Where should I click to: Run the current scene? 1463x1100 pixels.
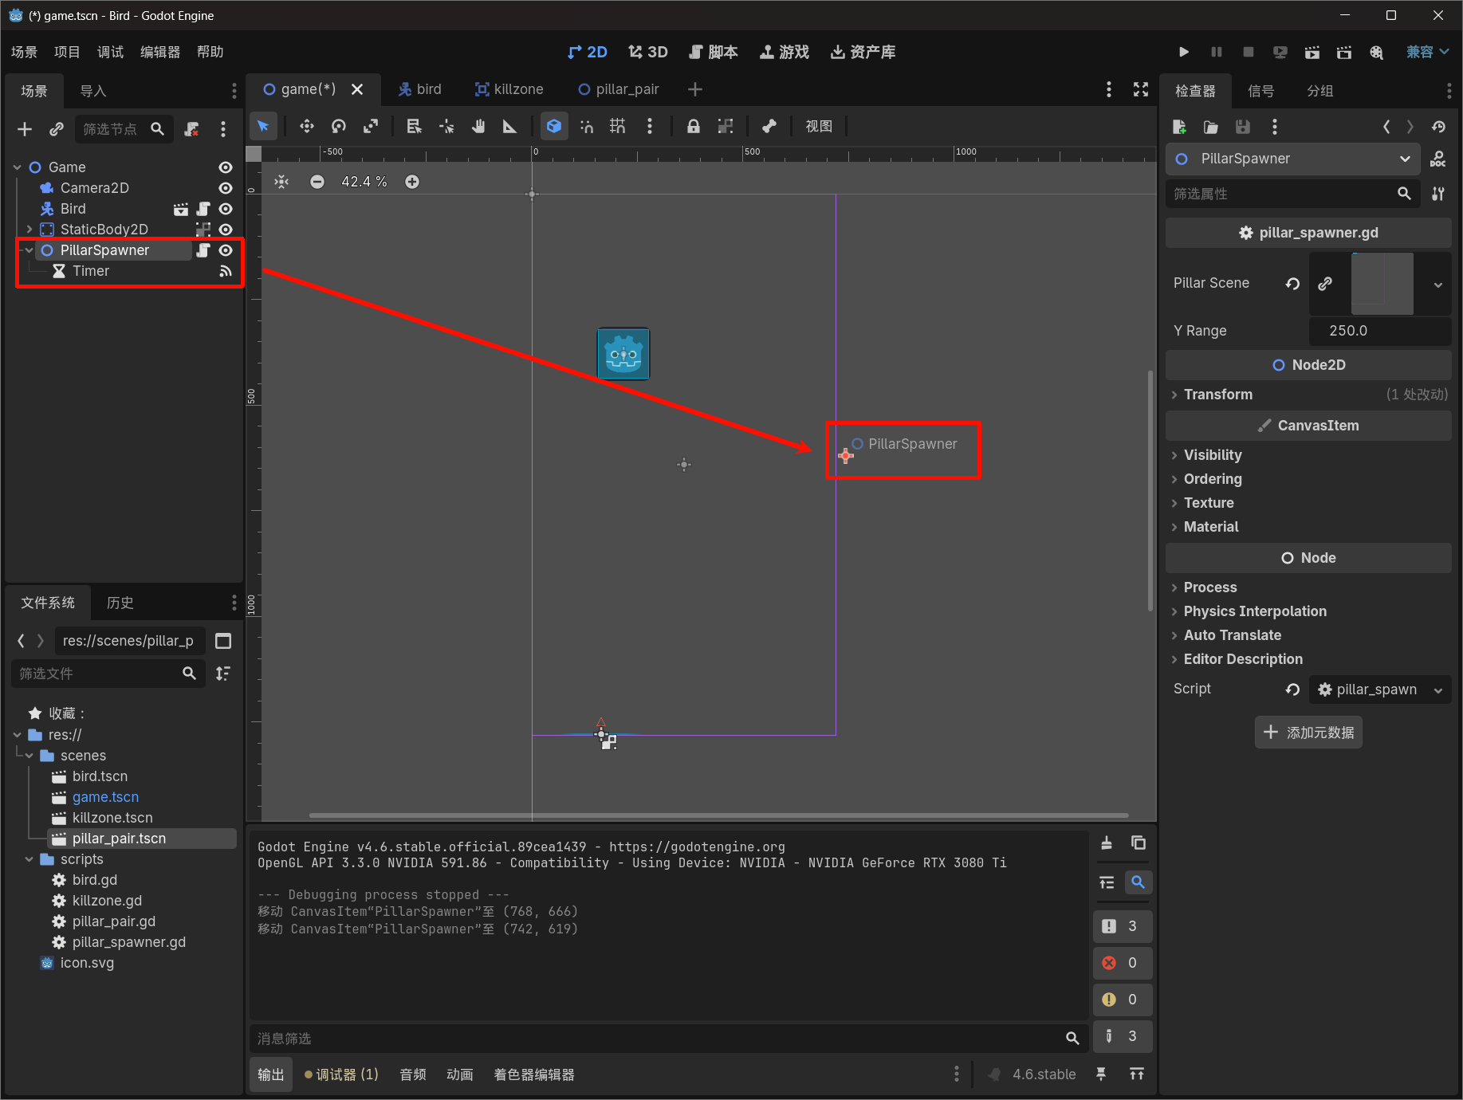pyautogui.click(x=1312, y=52)
